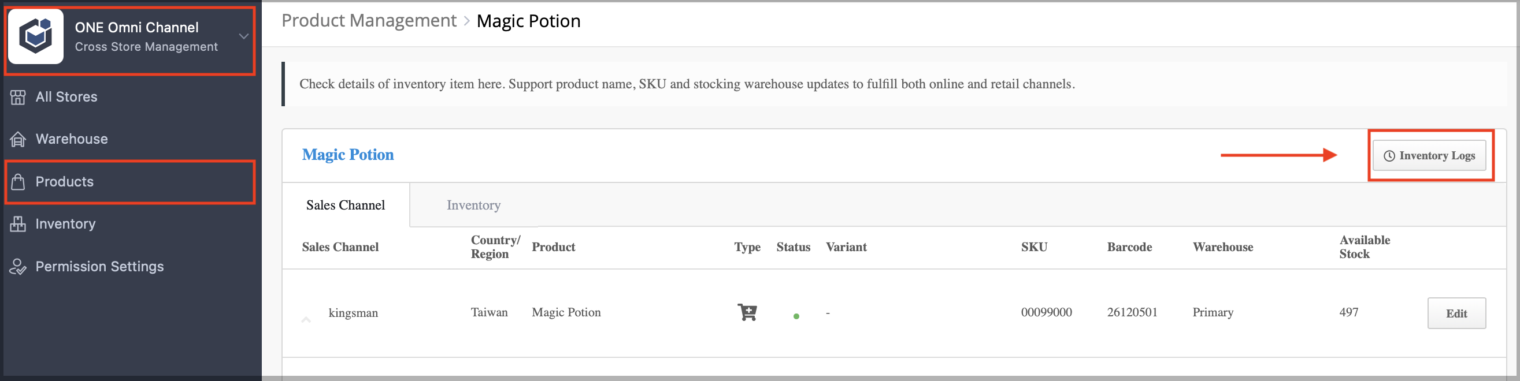The image size is (1520, 381).
Task: Click the Available Stock column header
Action: coord(1364,247)
